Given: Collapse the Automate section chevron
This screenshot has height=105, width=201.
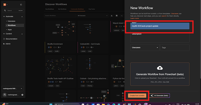Looking at the screenshot, I should tap(22, 17).
